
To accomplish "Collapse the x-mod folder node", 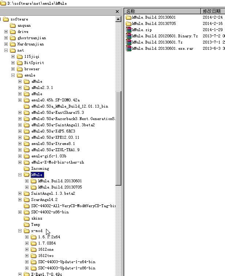I will tap(20, 231).
